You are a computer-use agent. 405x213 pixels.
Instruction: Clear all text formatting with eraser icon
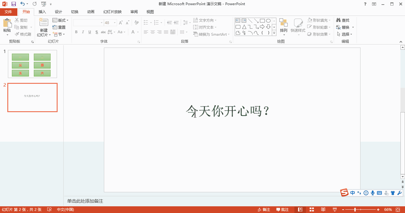pos(137,23)
